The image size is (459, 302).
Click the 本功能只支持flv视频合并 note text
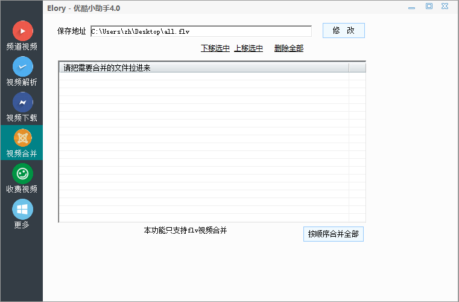tap(185, 231)
